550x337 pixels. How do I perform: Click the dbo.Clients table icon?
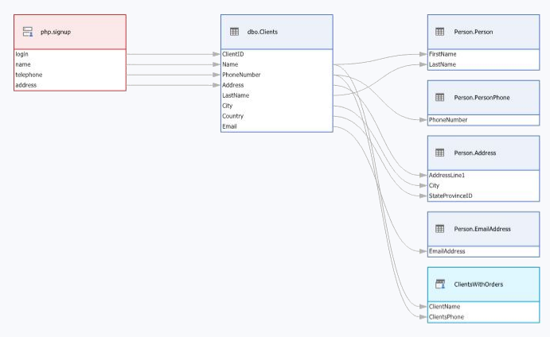pyautogui.click(x=234, y=32)
